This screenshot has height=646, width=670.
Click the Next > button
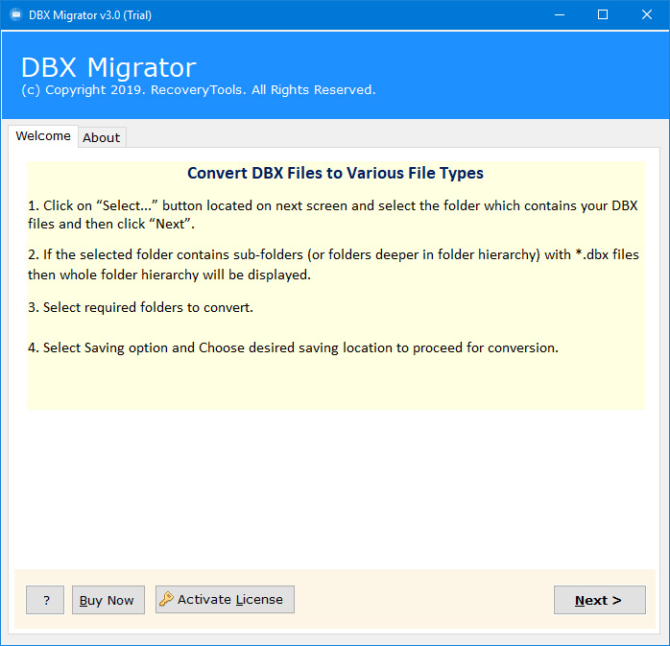click(600, 600)
